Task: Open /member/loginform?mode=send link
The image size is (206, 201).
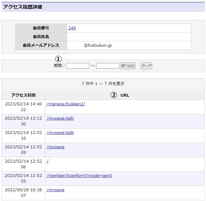Action: point(79,176)
